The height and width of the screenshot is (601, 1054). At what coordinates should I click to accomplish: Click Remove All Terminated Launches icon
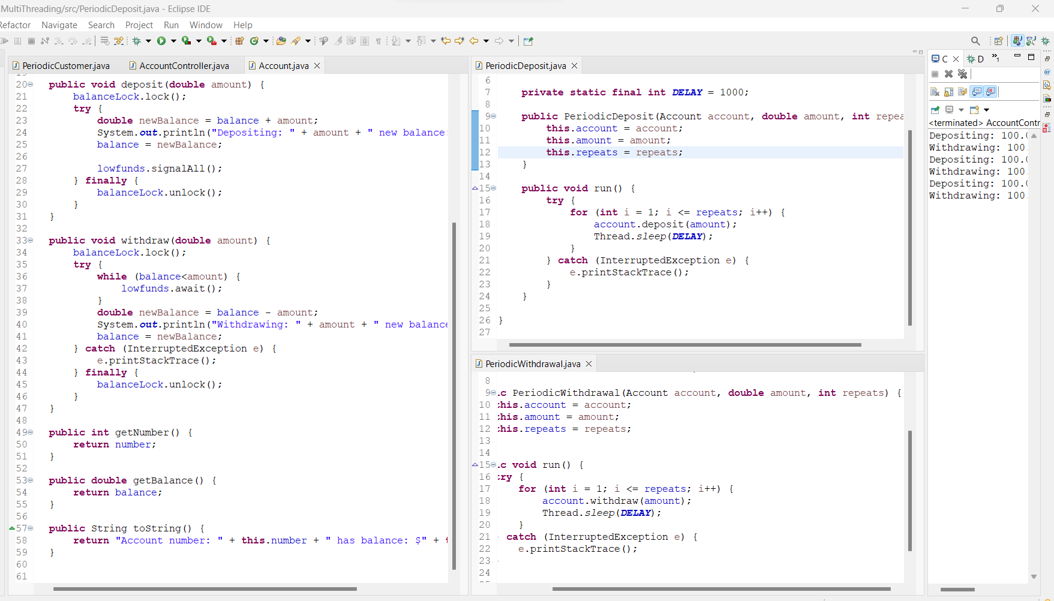962,74
